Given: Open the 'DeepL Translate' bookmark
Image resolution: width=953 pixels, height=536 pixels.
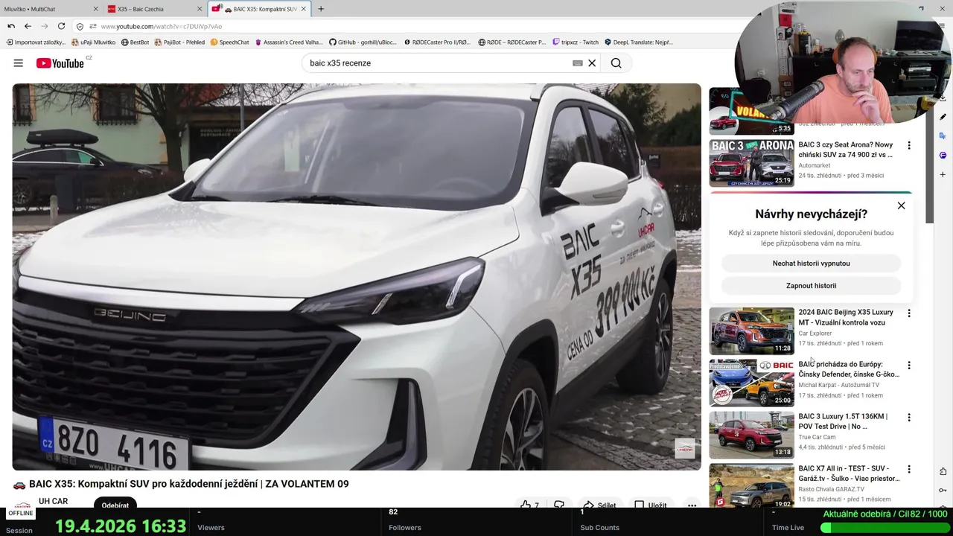Looking at the screenshot, I should coord(638,42).
